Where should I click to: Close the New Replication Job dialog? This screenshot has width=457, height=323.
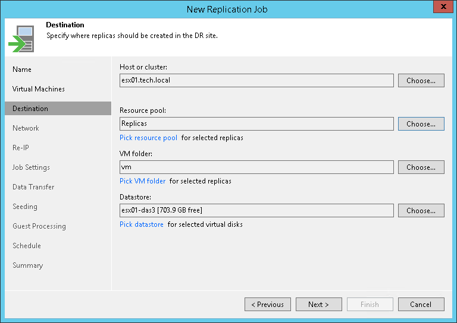(441, 8)
